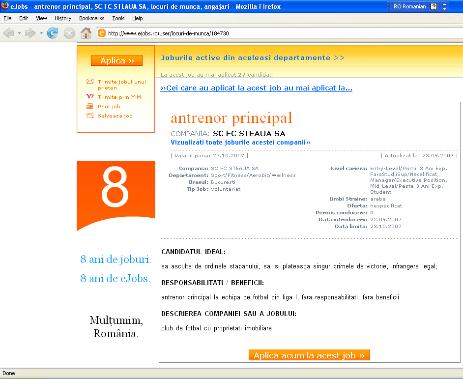Open the View menu
The height and width of the screenshot is (379, 463).
[41, 18]
